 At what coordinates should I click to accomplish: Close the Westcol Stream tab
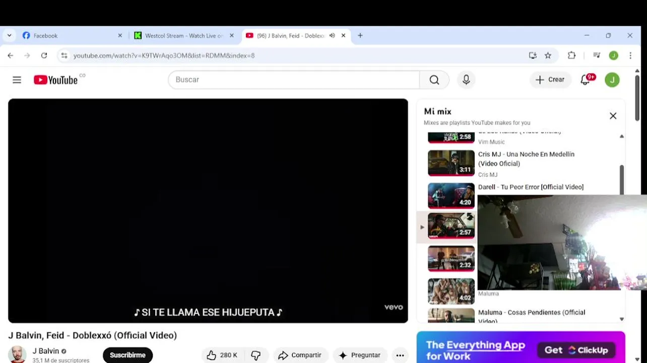pyautogui.click(x=232, y=36)
